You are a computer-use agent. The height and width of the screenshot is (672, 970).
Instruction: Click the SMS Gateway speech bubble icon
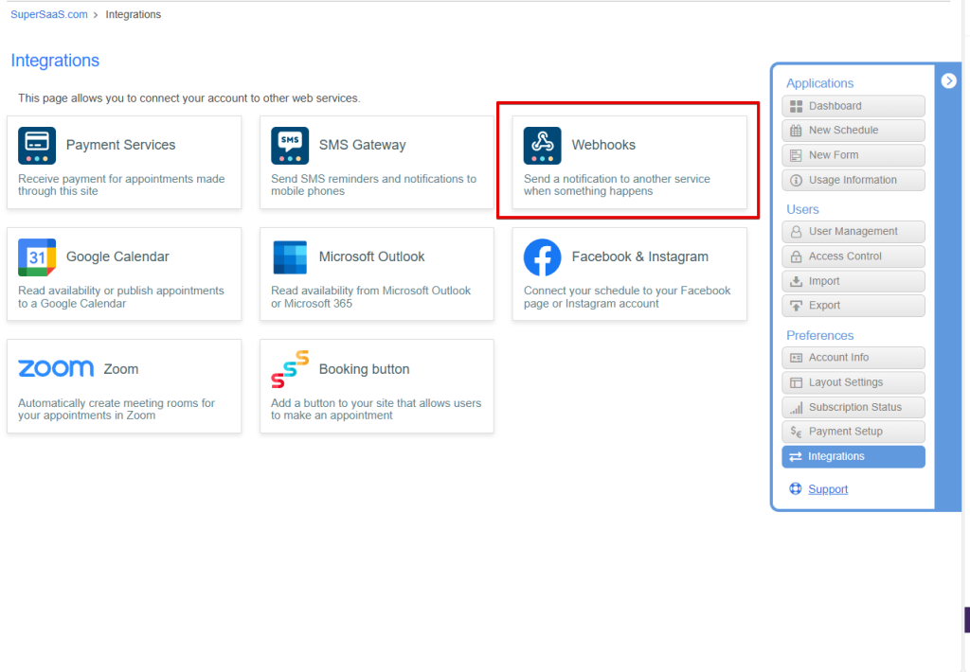290,145
